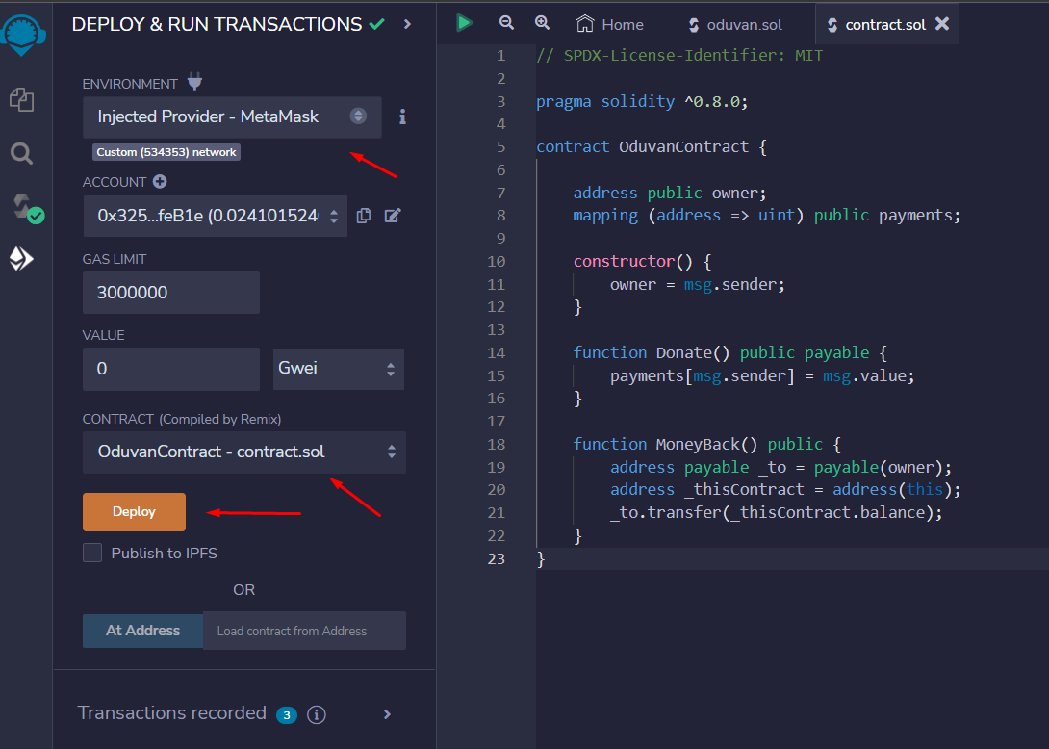This screenshot has height=749, width=1049.
Task: Click the green Run script play icon
Action: [x=465, y=23]
